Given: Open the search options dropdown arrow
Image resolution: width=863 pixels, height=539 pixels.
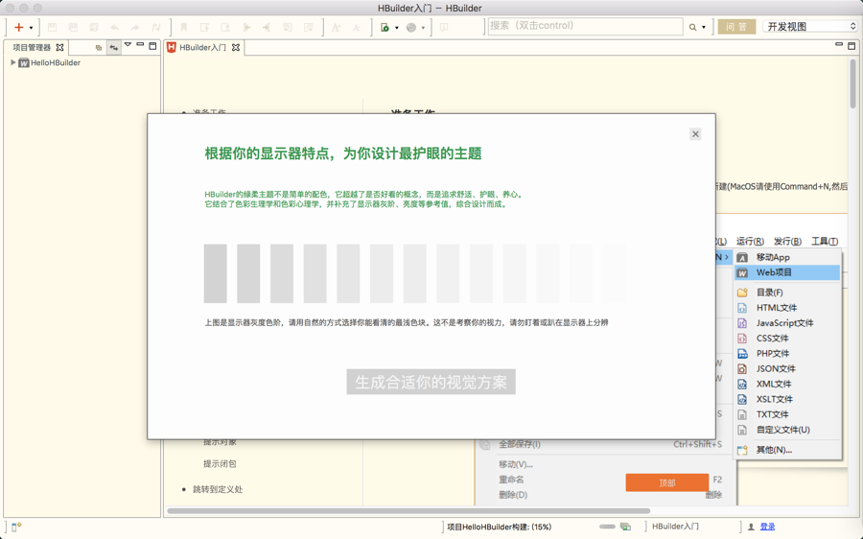Looking at the screenshot, I should [x=704, y=28].
